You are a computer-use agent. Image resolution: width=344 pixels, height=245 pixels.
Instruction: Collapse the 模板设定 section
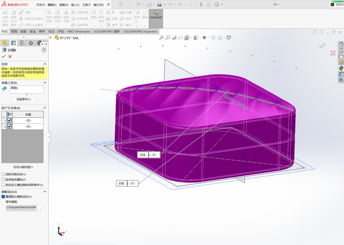(45, 192)
